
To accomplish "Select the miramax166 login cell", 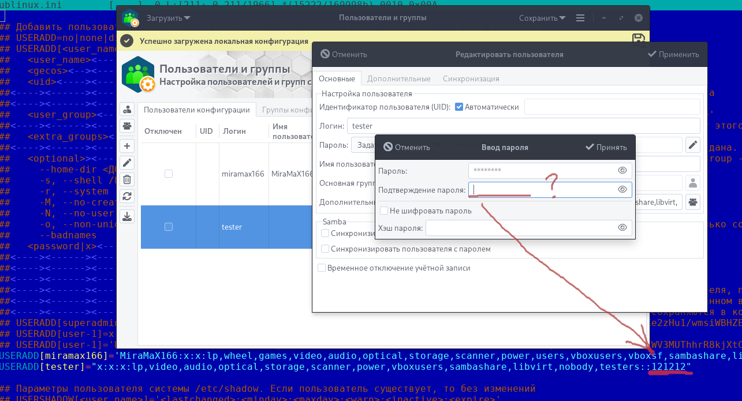I will click(x=243, y=173).
